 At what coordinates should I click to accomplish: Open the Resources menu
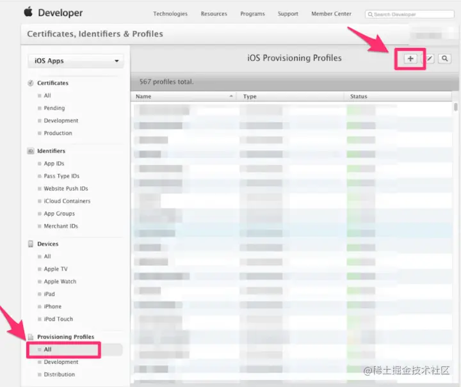point(214,14)
